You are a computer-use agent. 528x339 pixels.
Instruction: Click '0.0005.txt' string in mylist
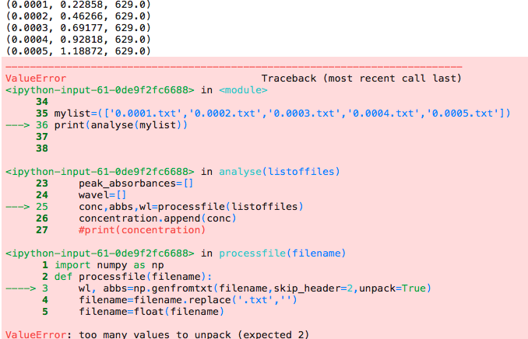[463, 114]
